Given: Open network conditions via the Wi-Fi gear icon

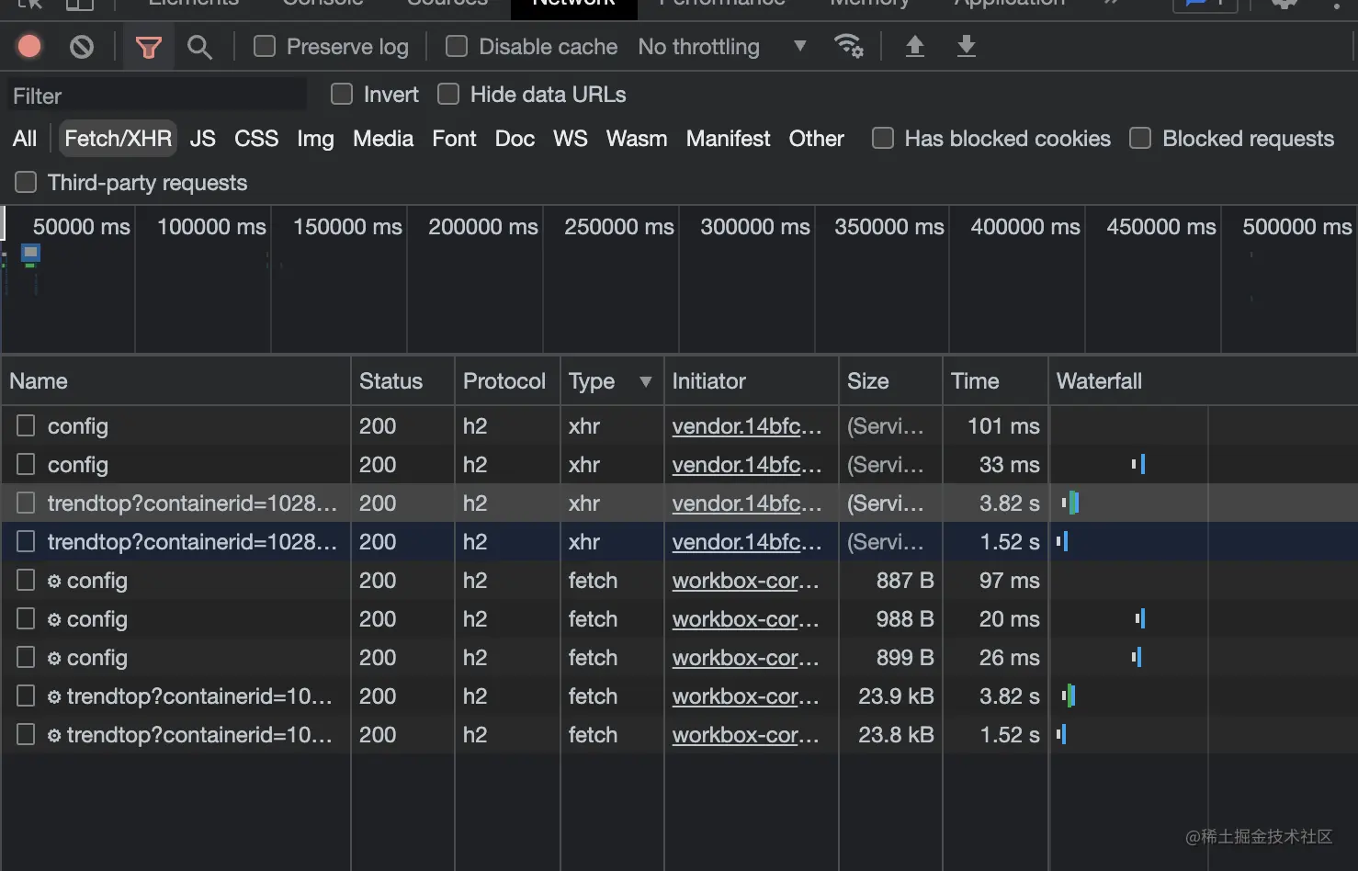Looking at the screenshot, I should pyautogui.click(x=848, y=46).
